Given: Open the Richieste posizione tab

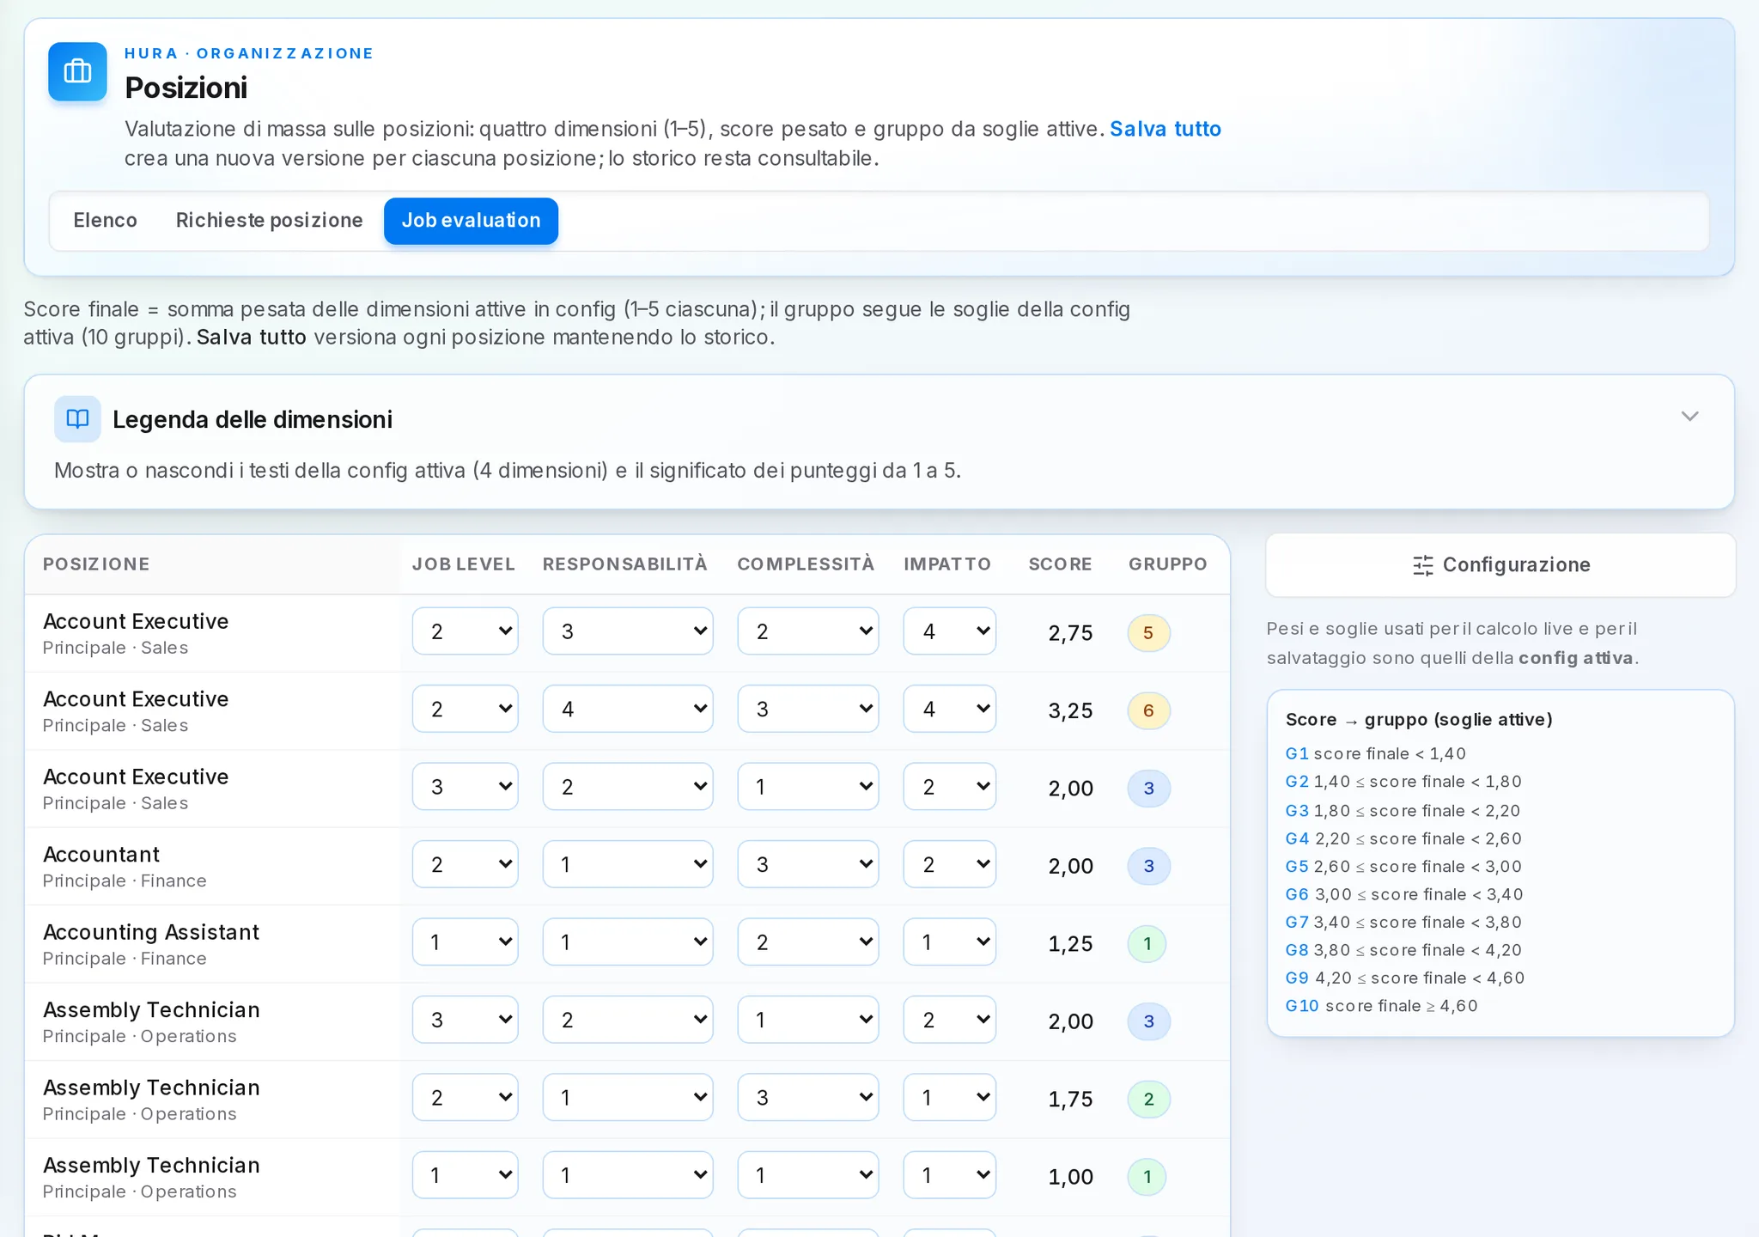Looking at the screenshot, I should (x=269, y=221).
